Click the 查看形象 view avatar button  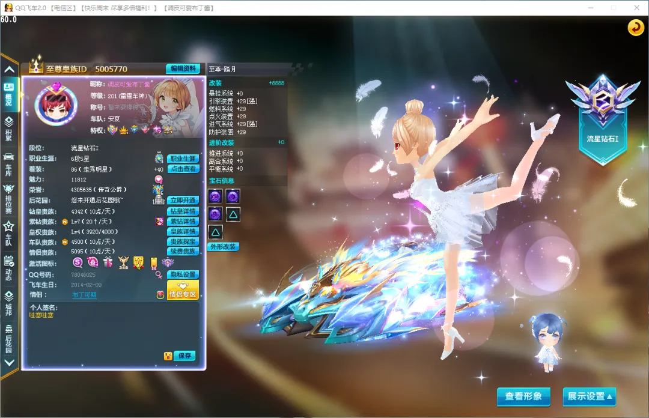(523, 396)
